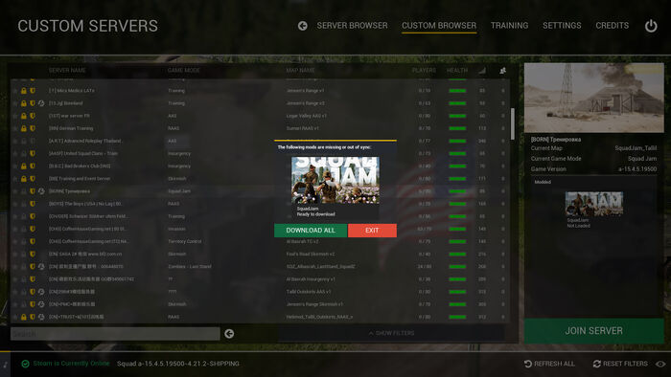Sort list by Health column header

pyautogui.click(x=457, y=71)
